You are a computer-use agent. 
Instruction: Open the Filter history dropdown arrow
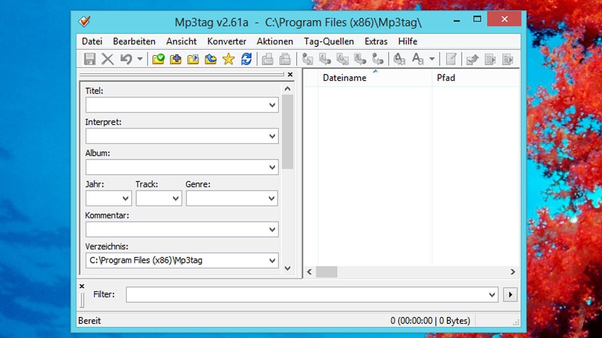coord(493,295)
